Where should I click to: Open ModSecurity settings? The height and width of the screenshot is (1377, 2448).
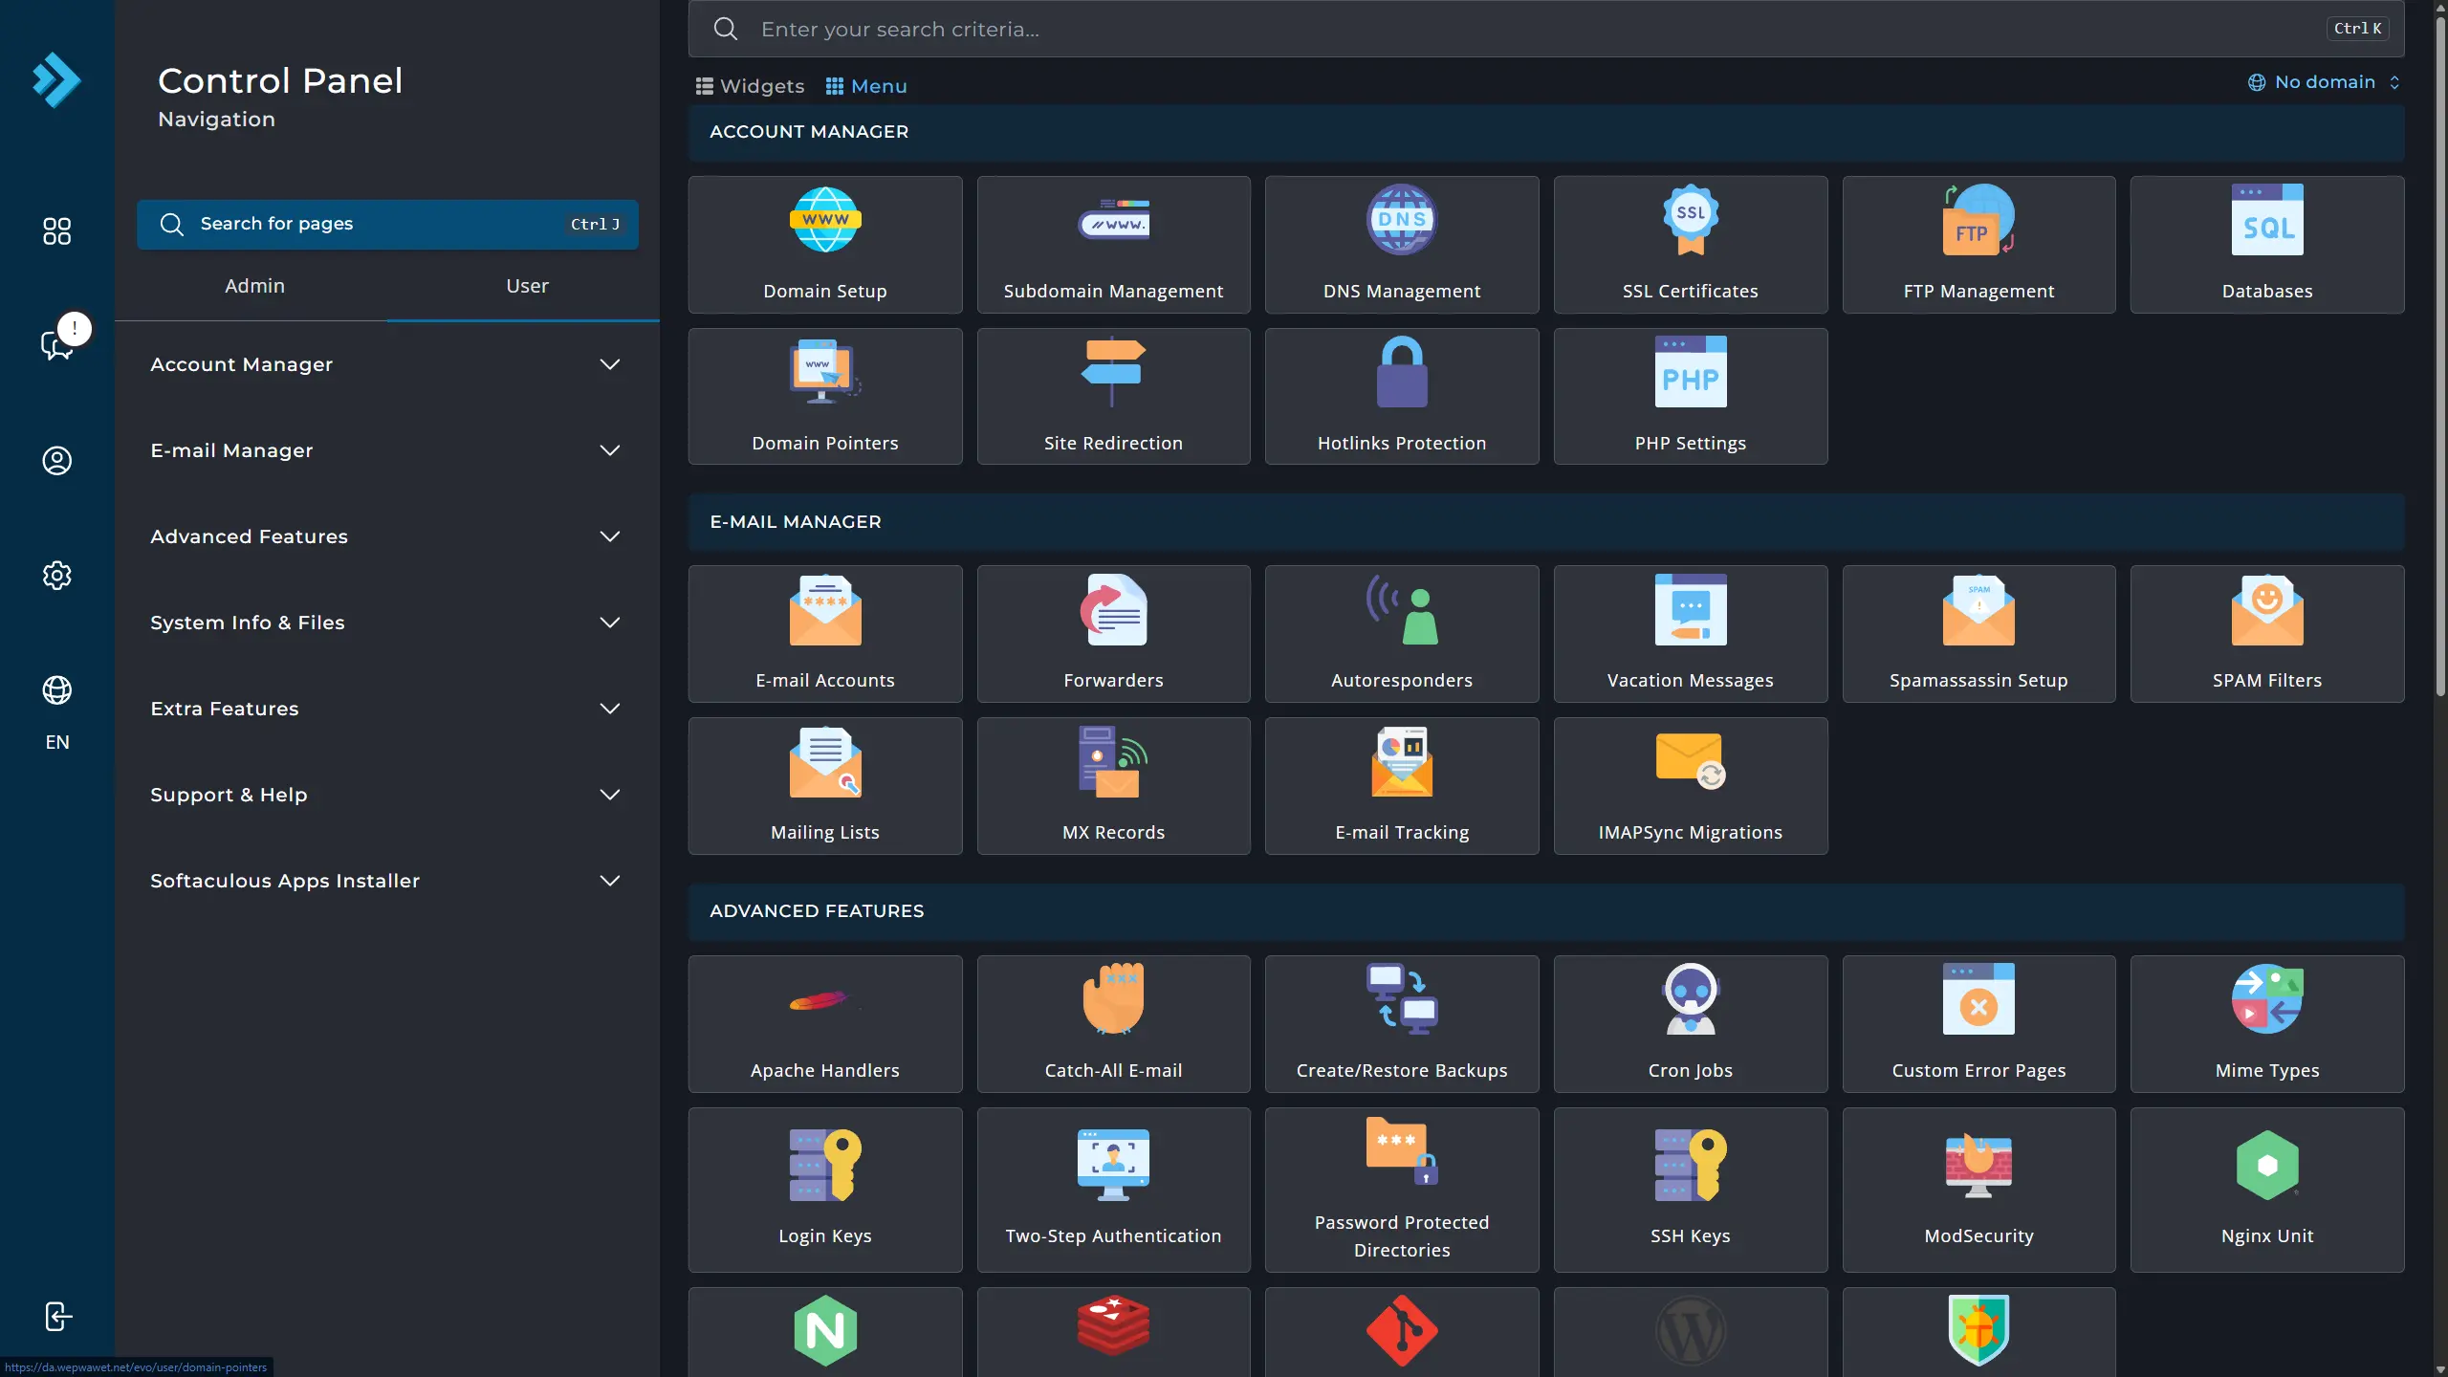click(x=1978, y=1190)
